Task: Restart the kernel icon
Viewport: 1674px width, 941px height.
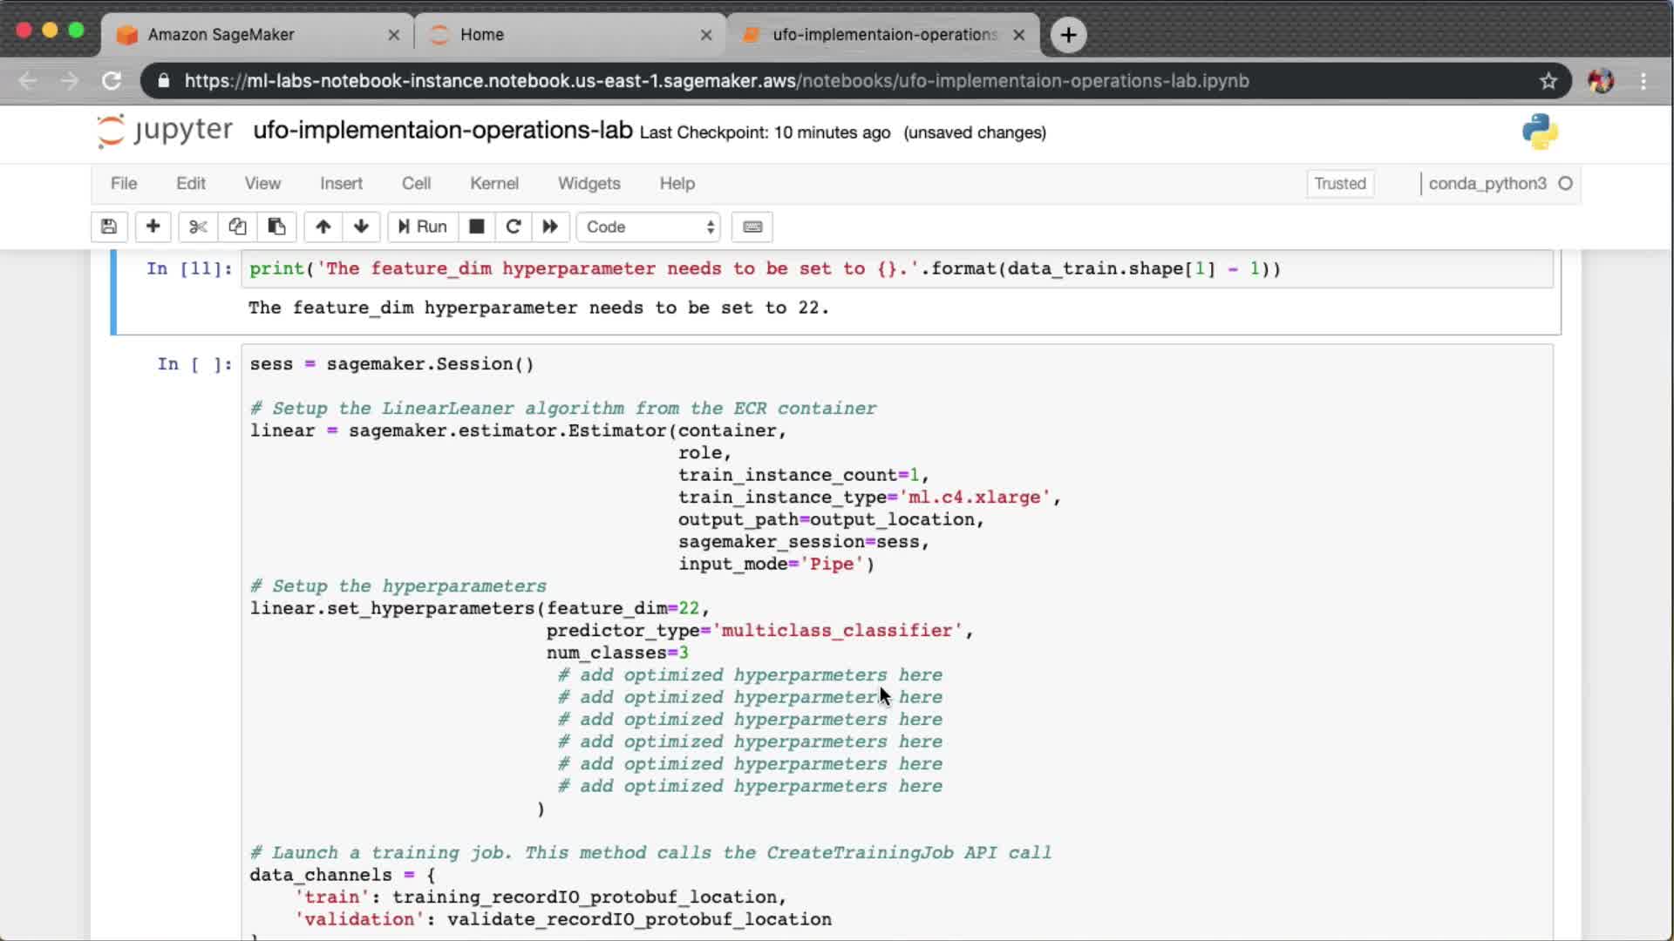Action: [x=514, y=227]
